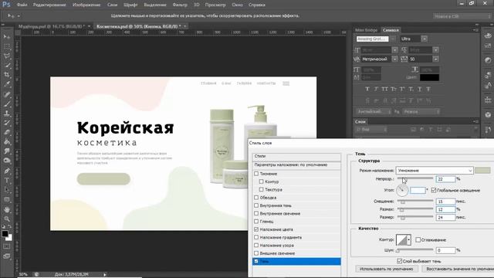This screenshot has width=494, height=278.
Task: Select the Move tool
Action: pyautogui.click(x=7, y=37)
